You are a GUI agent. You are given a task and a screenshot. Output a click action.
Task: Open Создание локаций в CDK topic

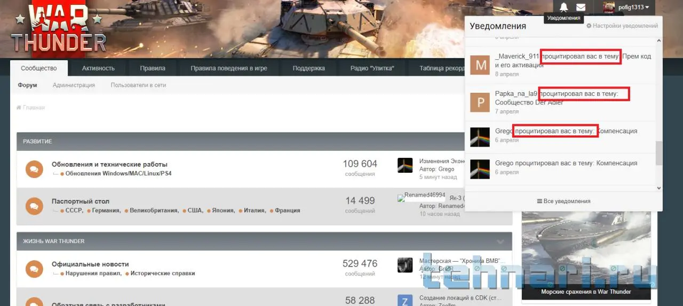point(460,298)
